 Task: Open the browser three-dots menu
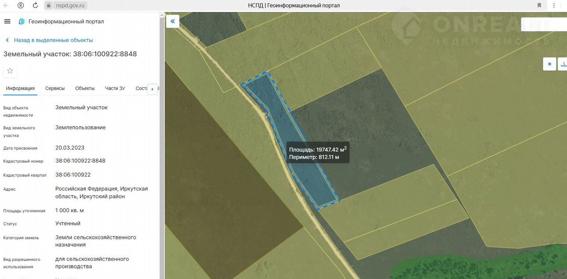(555, 5)
